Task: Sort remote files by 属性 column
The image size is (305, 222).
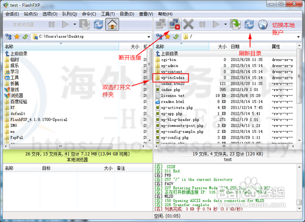Action: point(283,46)
